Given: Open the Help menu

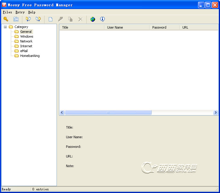Looking at the screenshot, I should click(x=32, y=12).
